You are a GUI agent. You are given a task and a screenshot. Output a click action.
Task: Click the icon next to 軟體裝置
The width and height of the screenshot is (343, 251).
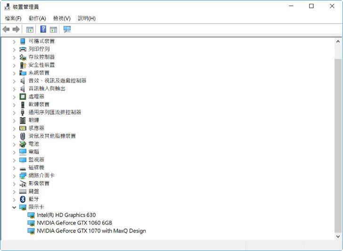pos(23,105)
